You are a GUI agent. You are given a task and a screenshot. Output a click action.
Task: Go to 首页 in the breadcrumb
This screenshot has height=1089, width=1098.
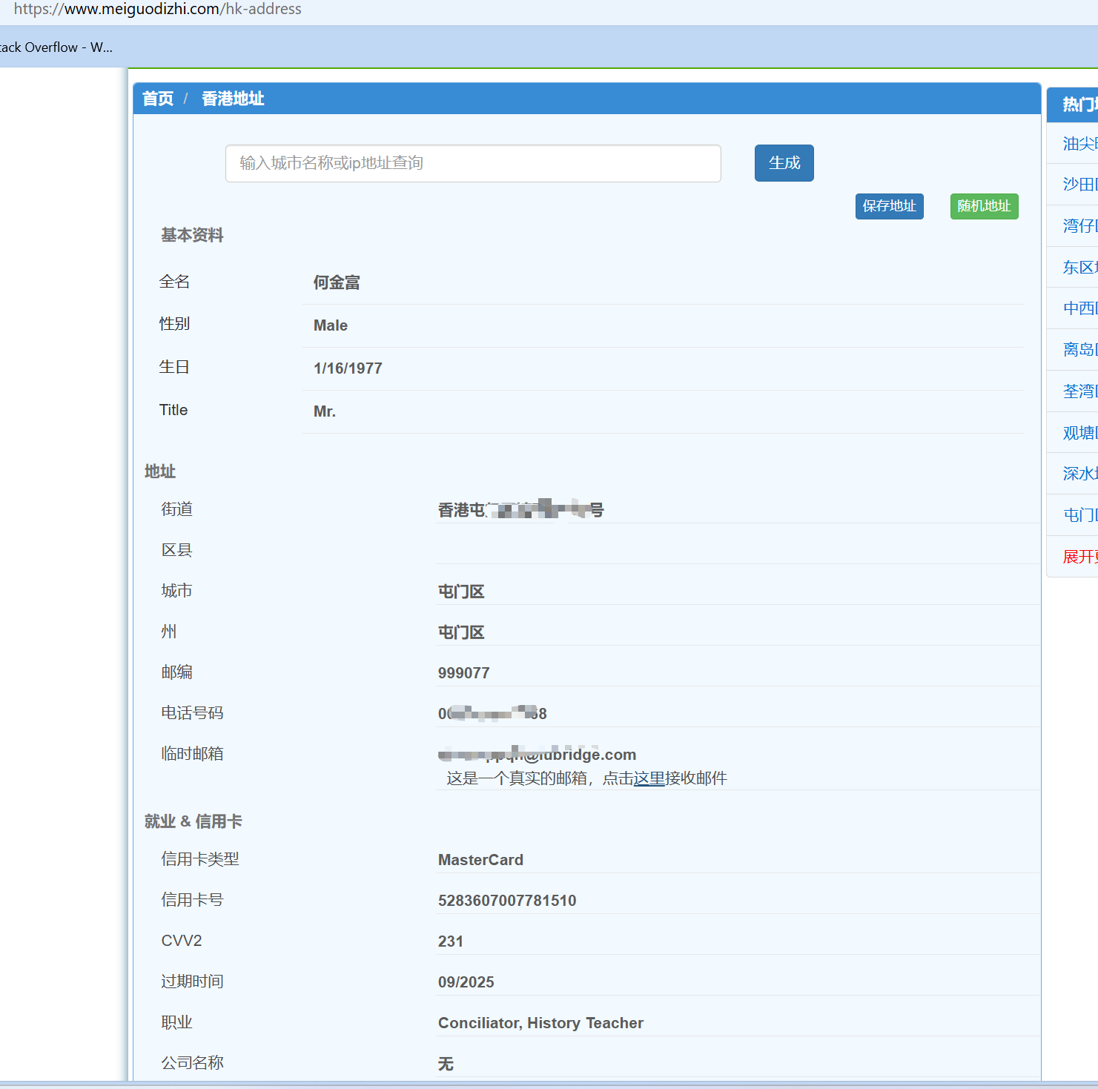click(x=158, y=99)
